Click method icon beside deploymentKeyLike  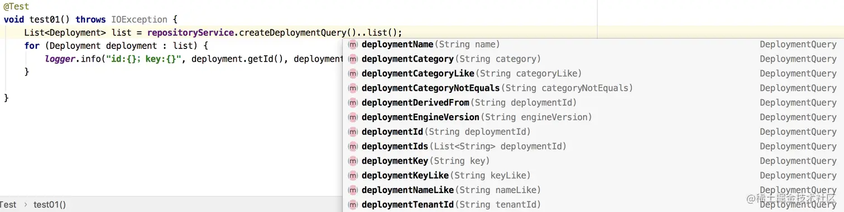click(353, 175)
